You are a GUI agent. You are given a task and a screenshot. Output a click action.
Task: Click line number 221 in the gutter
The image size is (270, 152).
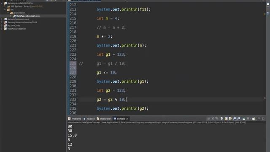[73, 46]
